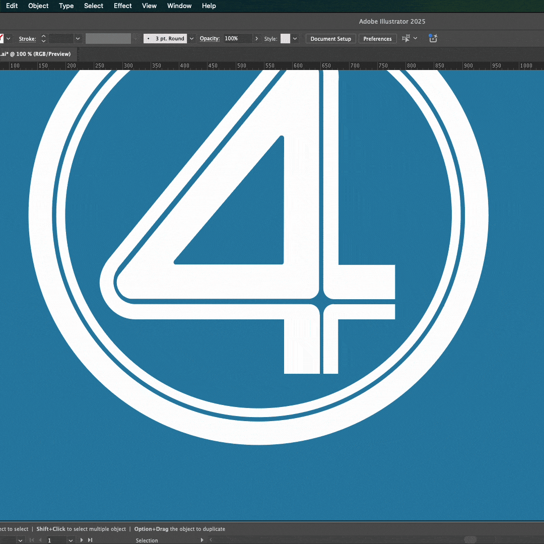Open the Edit menu
The height and width of the screenshot is (544, 544).
pos(12,6)
